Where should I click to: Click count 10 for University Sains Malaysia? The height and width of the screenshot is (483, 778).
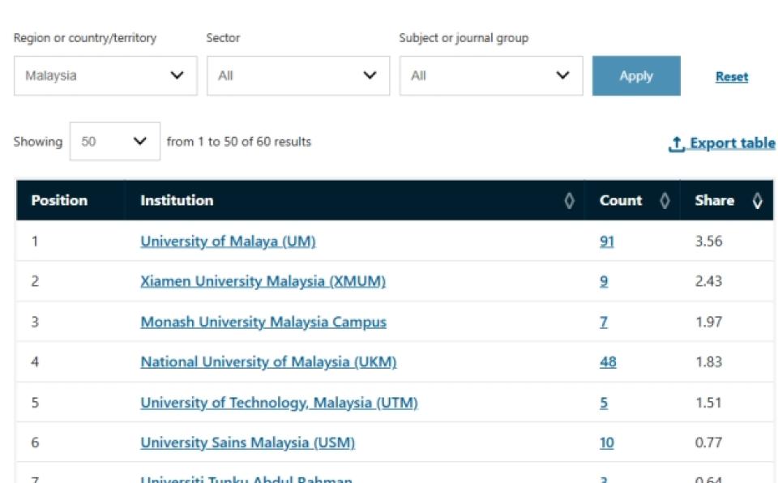click(x=607, y=442)
